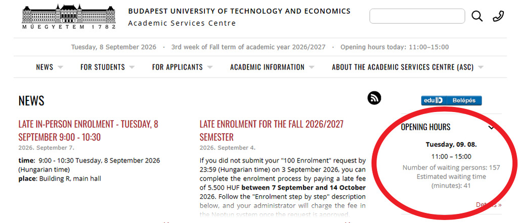Click the Details link in Opening Hours
The height and width of the screenshot is (223, 518).
489,204
